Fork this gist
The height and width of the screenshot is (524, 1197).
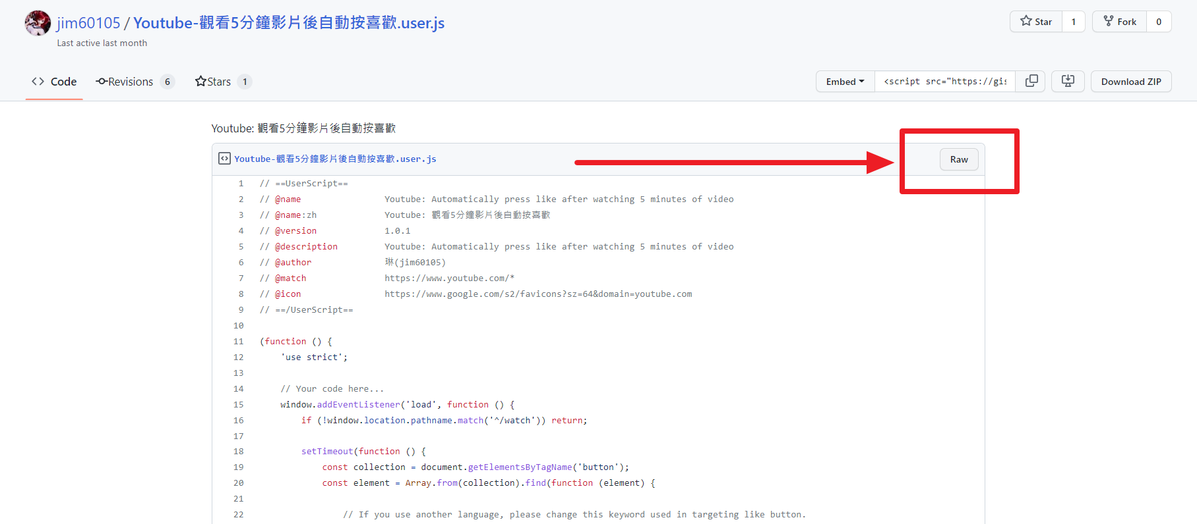tap(1119, 22)
